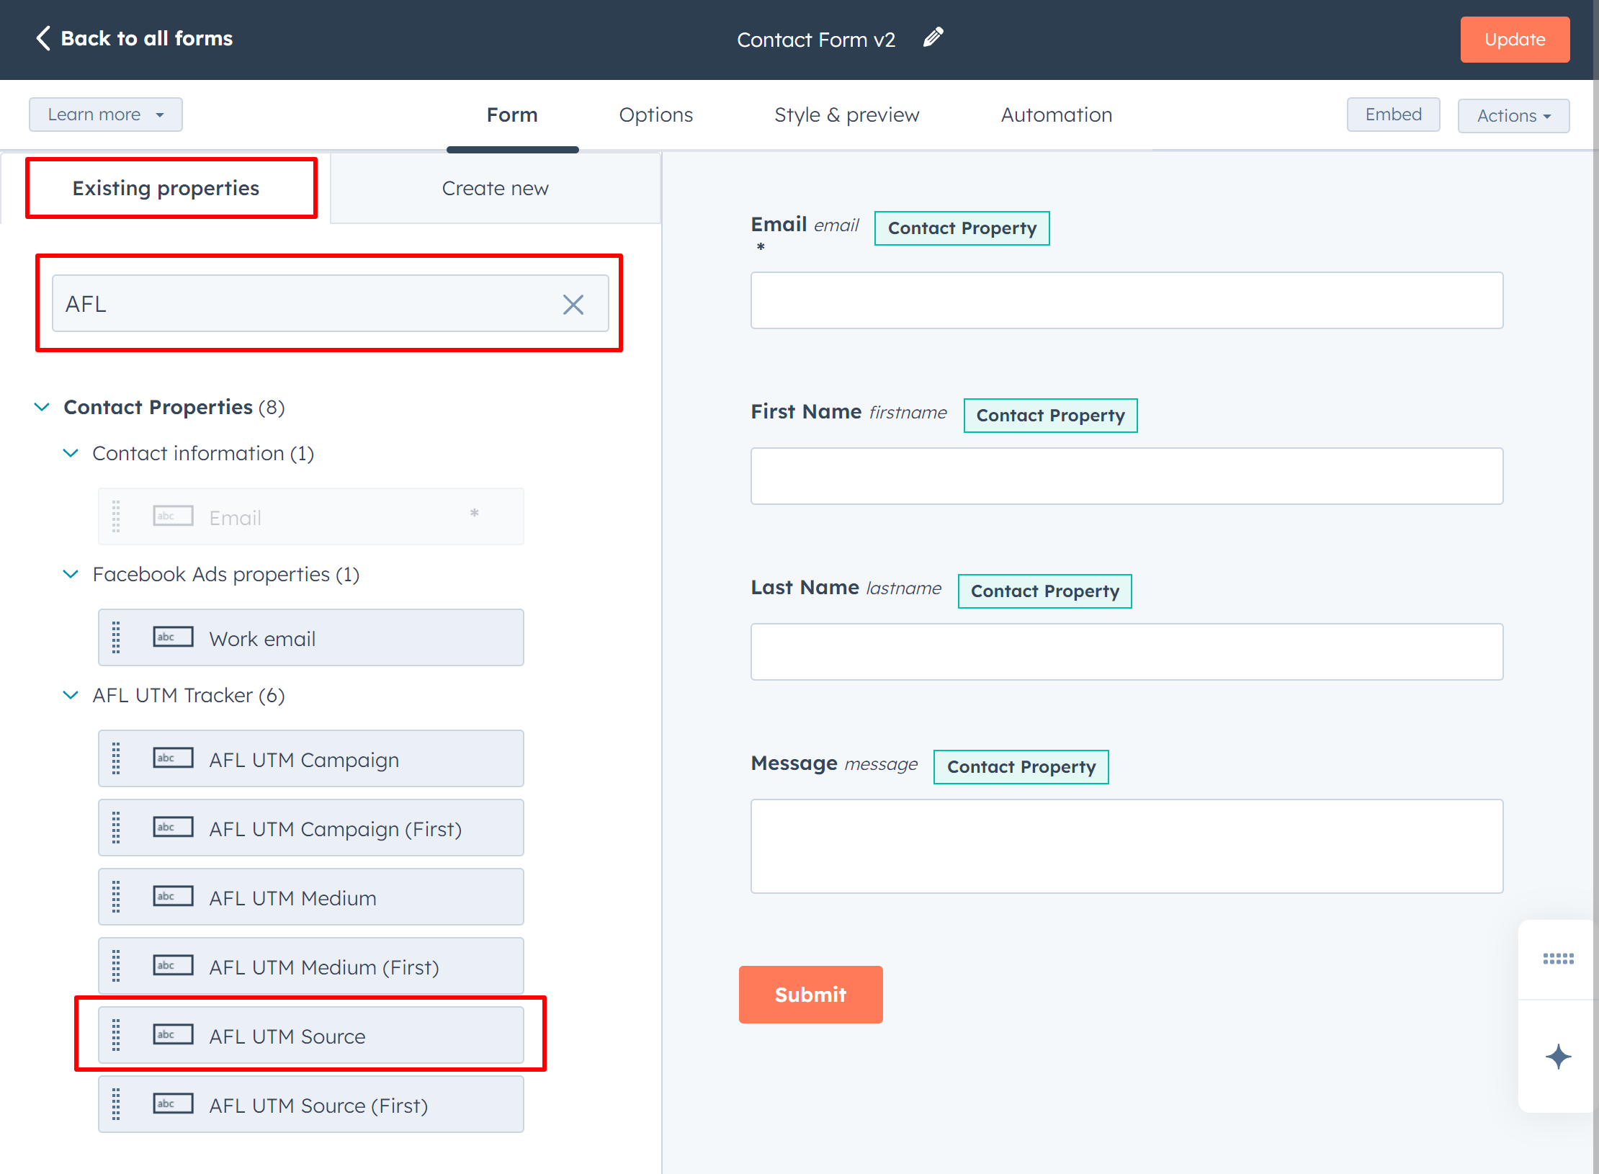This screenshot has height=1174, width=1599.
Task: Go to the Automation tab
Action: [x=1057, y=115]
